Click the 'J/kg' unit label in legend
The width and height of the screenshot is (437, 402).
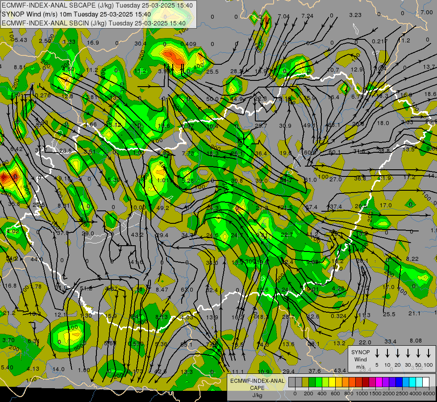pyautogui.click(x=257, y=395)
